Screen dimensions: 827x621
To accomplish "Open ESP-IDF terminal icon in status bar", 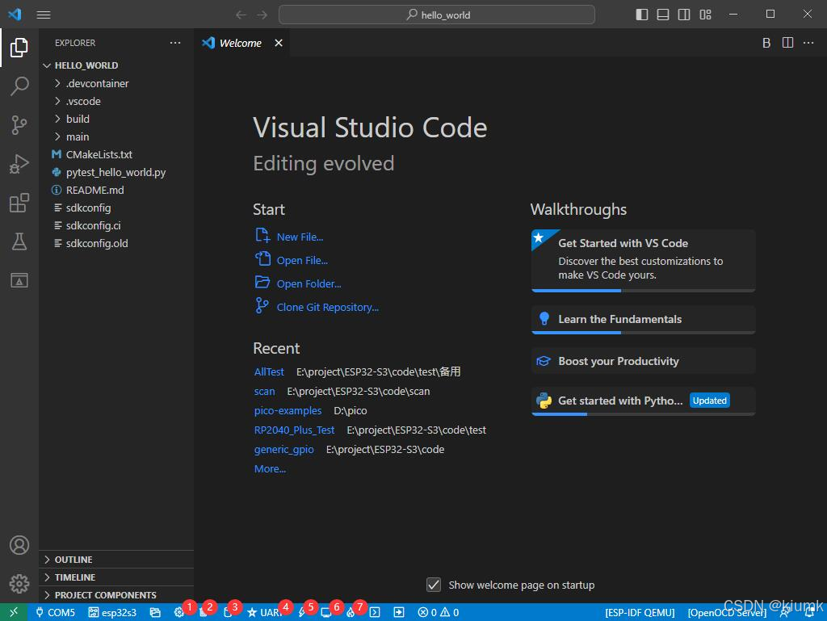I will tap(375, 613).
